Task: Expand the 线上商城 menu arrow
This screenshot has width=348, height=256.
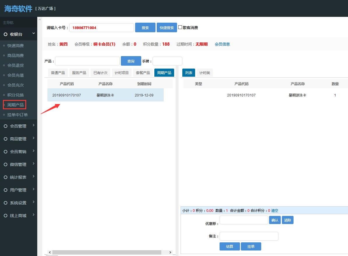Action: 33,215
